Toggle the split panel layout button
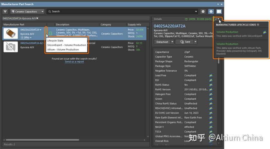Screen dimensions: 270x149 [x=219, y=12]
